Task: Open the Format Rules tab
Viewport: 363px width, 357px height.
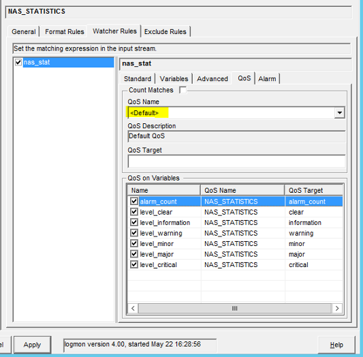Action: tap(64, 31)
